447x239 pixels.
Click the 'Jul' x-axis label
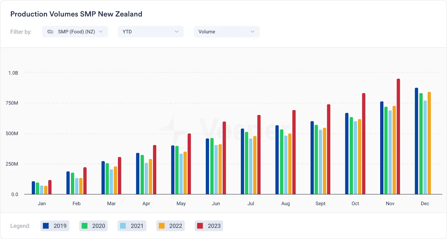pyautogui.click(x=251, y=204)
